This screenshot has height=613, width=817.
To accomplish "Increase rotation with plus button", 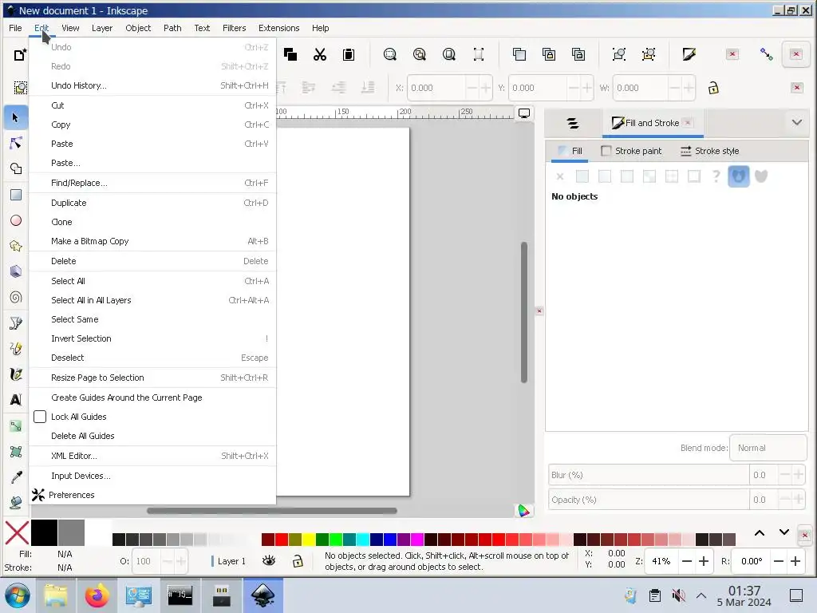I will (795, 561).
